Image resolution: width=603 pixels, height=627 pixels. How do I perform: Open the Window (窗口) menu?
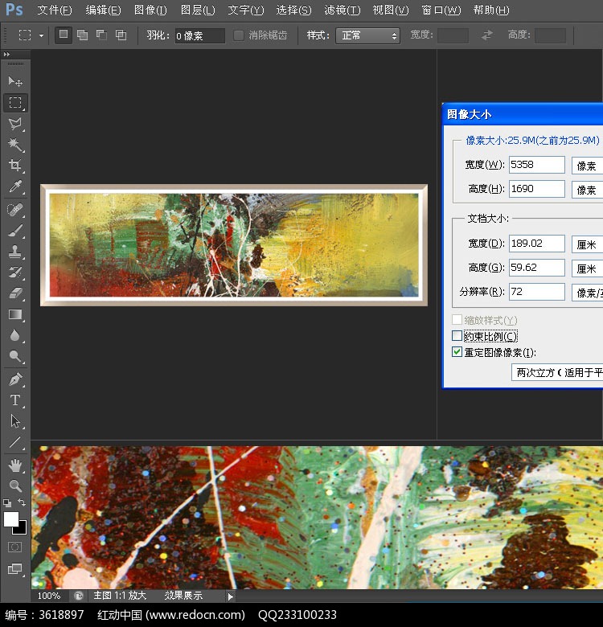coord(441,10)
